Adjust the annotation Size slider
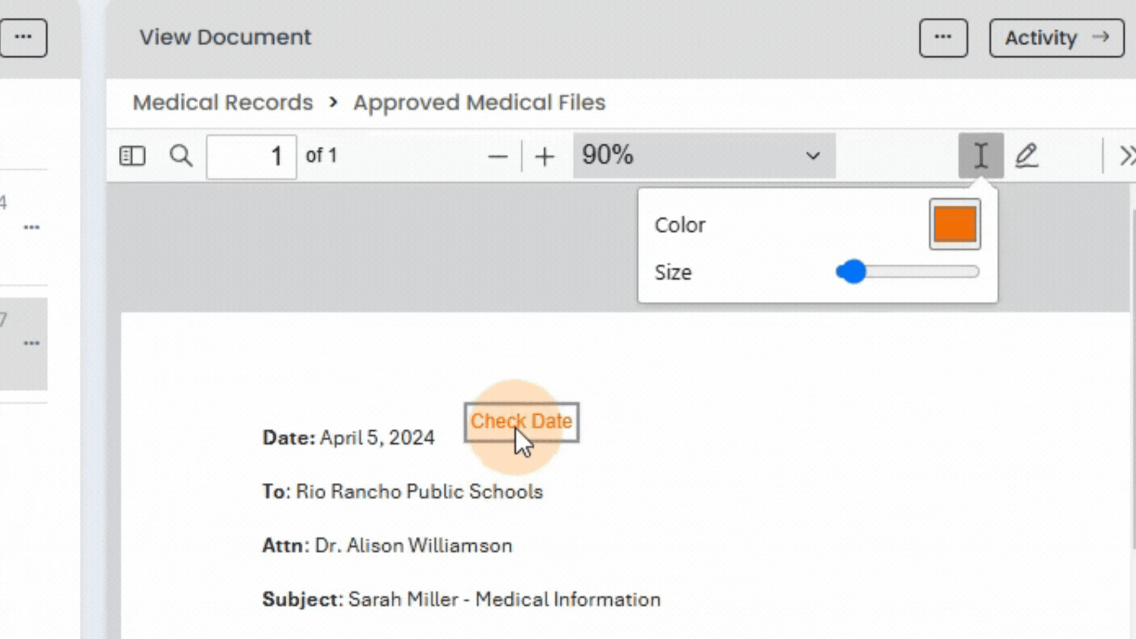Image resolution: width=1136 pixels, height=639 pixels. pyautogui.click(x=852, y=272)
